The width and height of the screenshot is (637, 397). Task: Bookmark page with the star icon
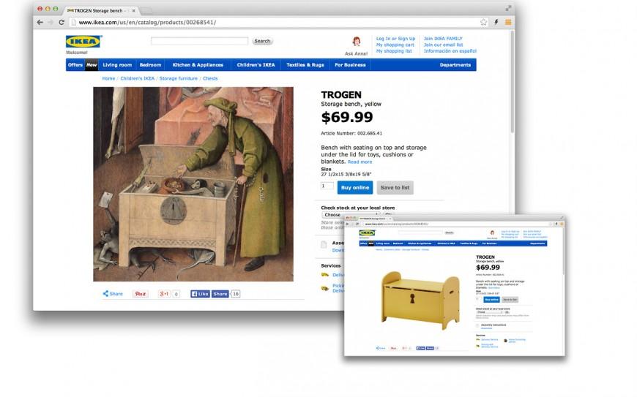pyautogui.click(x=483, y=23)
